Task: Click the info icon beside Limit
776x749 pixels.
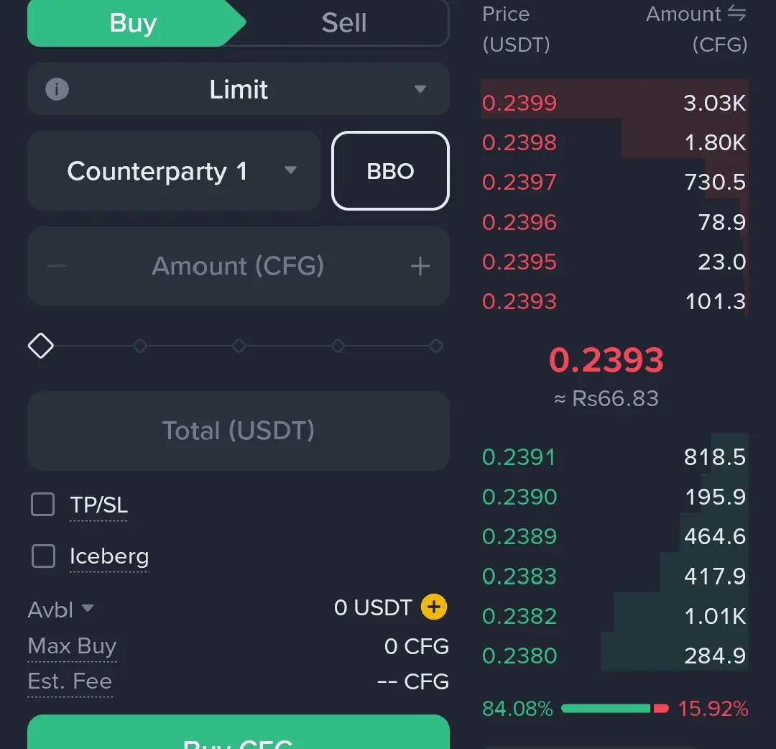Action: tap(57, 90)
